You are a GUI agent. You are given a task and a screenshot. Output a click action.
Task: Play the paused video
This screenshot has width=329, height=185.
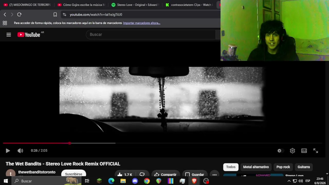click(8, 151)
